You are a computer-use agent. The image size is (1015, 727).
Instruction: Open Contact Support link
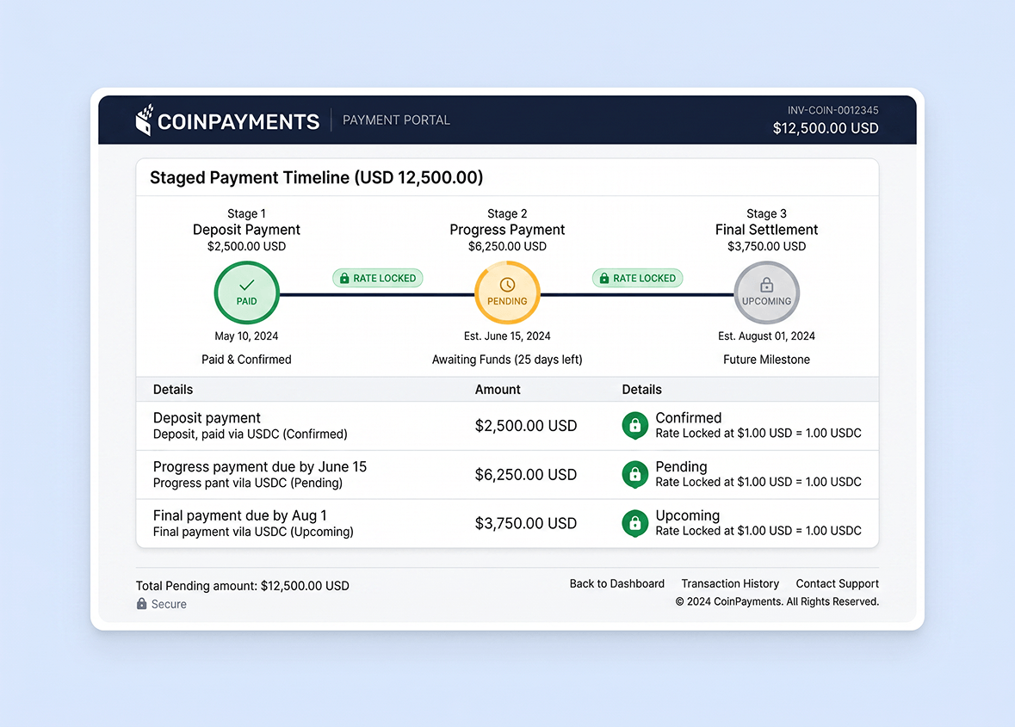pos(837,583)
